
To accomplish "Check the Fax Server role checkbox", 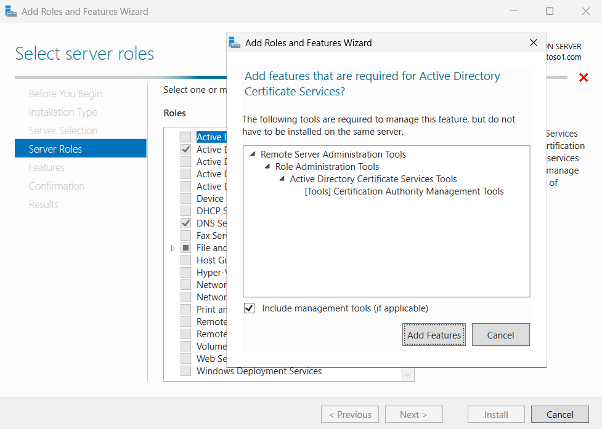I will [x=186, y=235].
